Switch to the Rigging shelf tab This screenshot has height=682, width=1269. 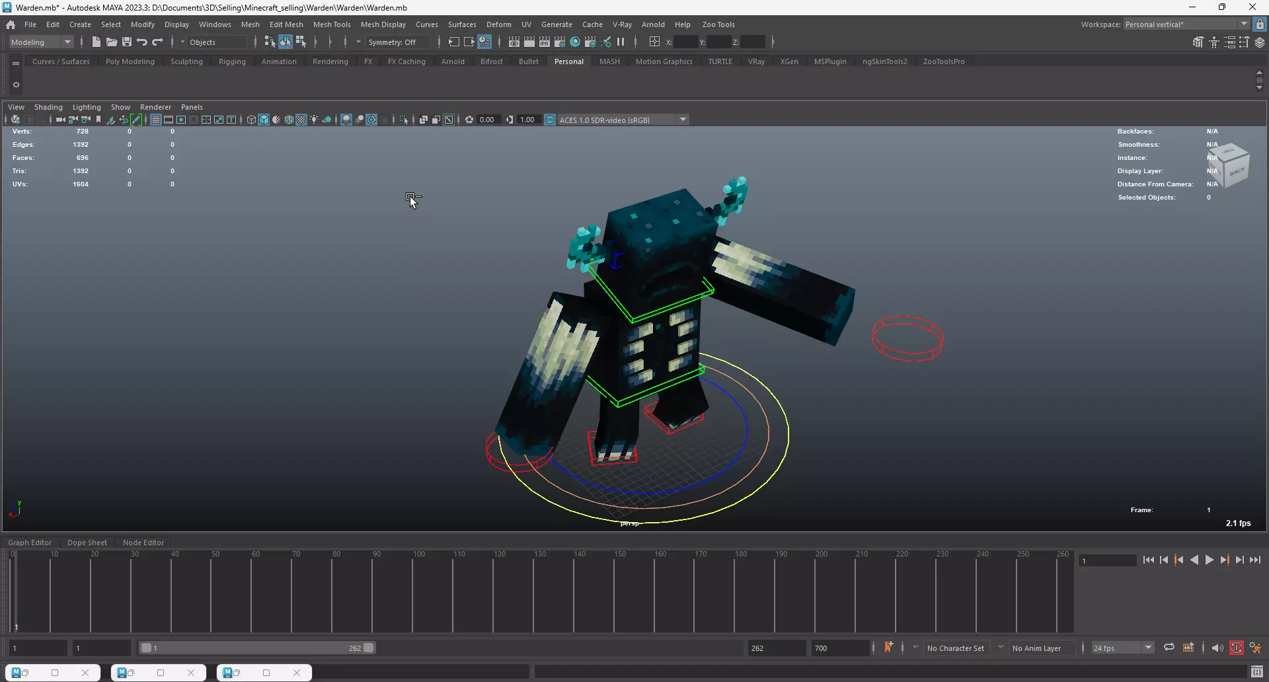tap(232, 61)
